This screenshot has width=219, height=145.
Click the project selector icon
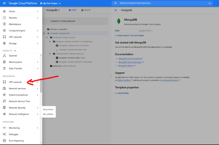(41, 3)
